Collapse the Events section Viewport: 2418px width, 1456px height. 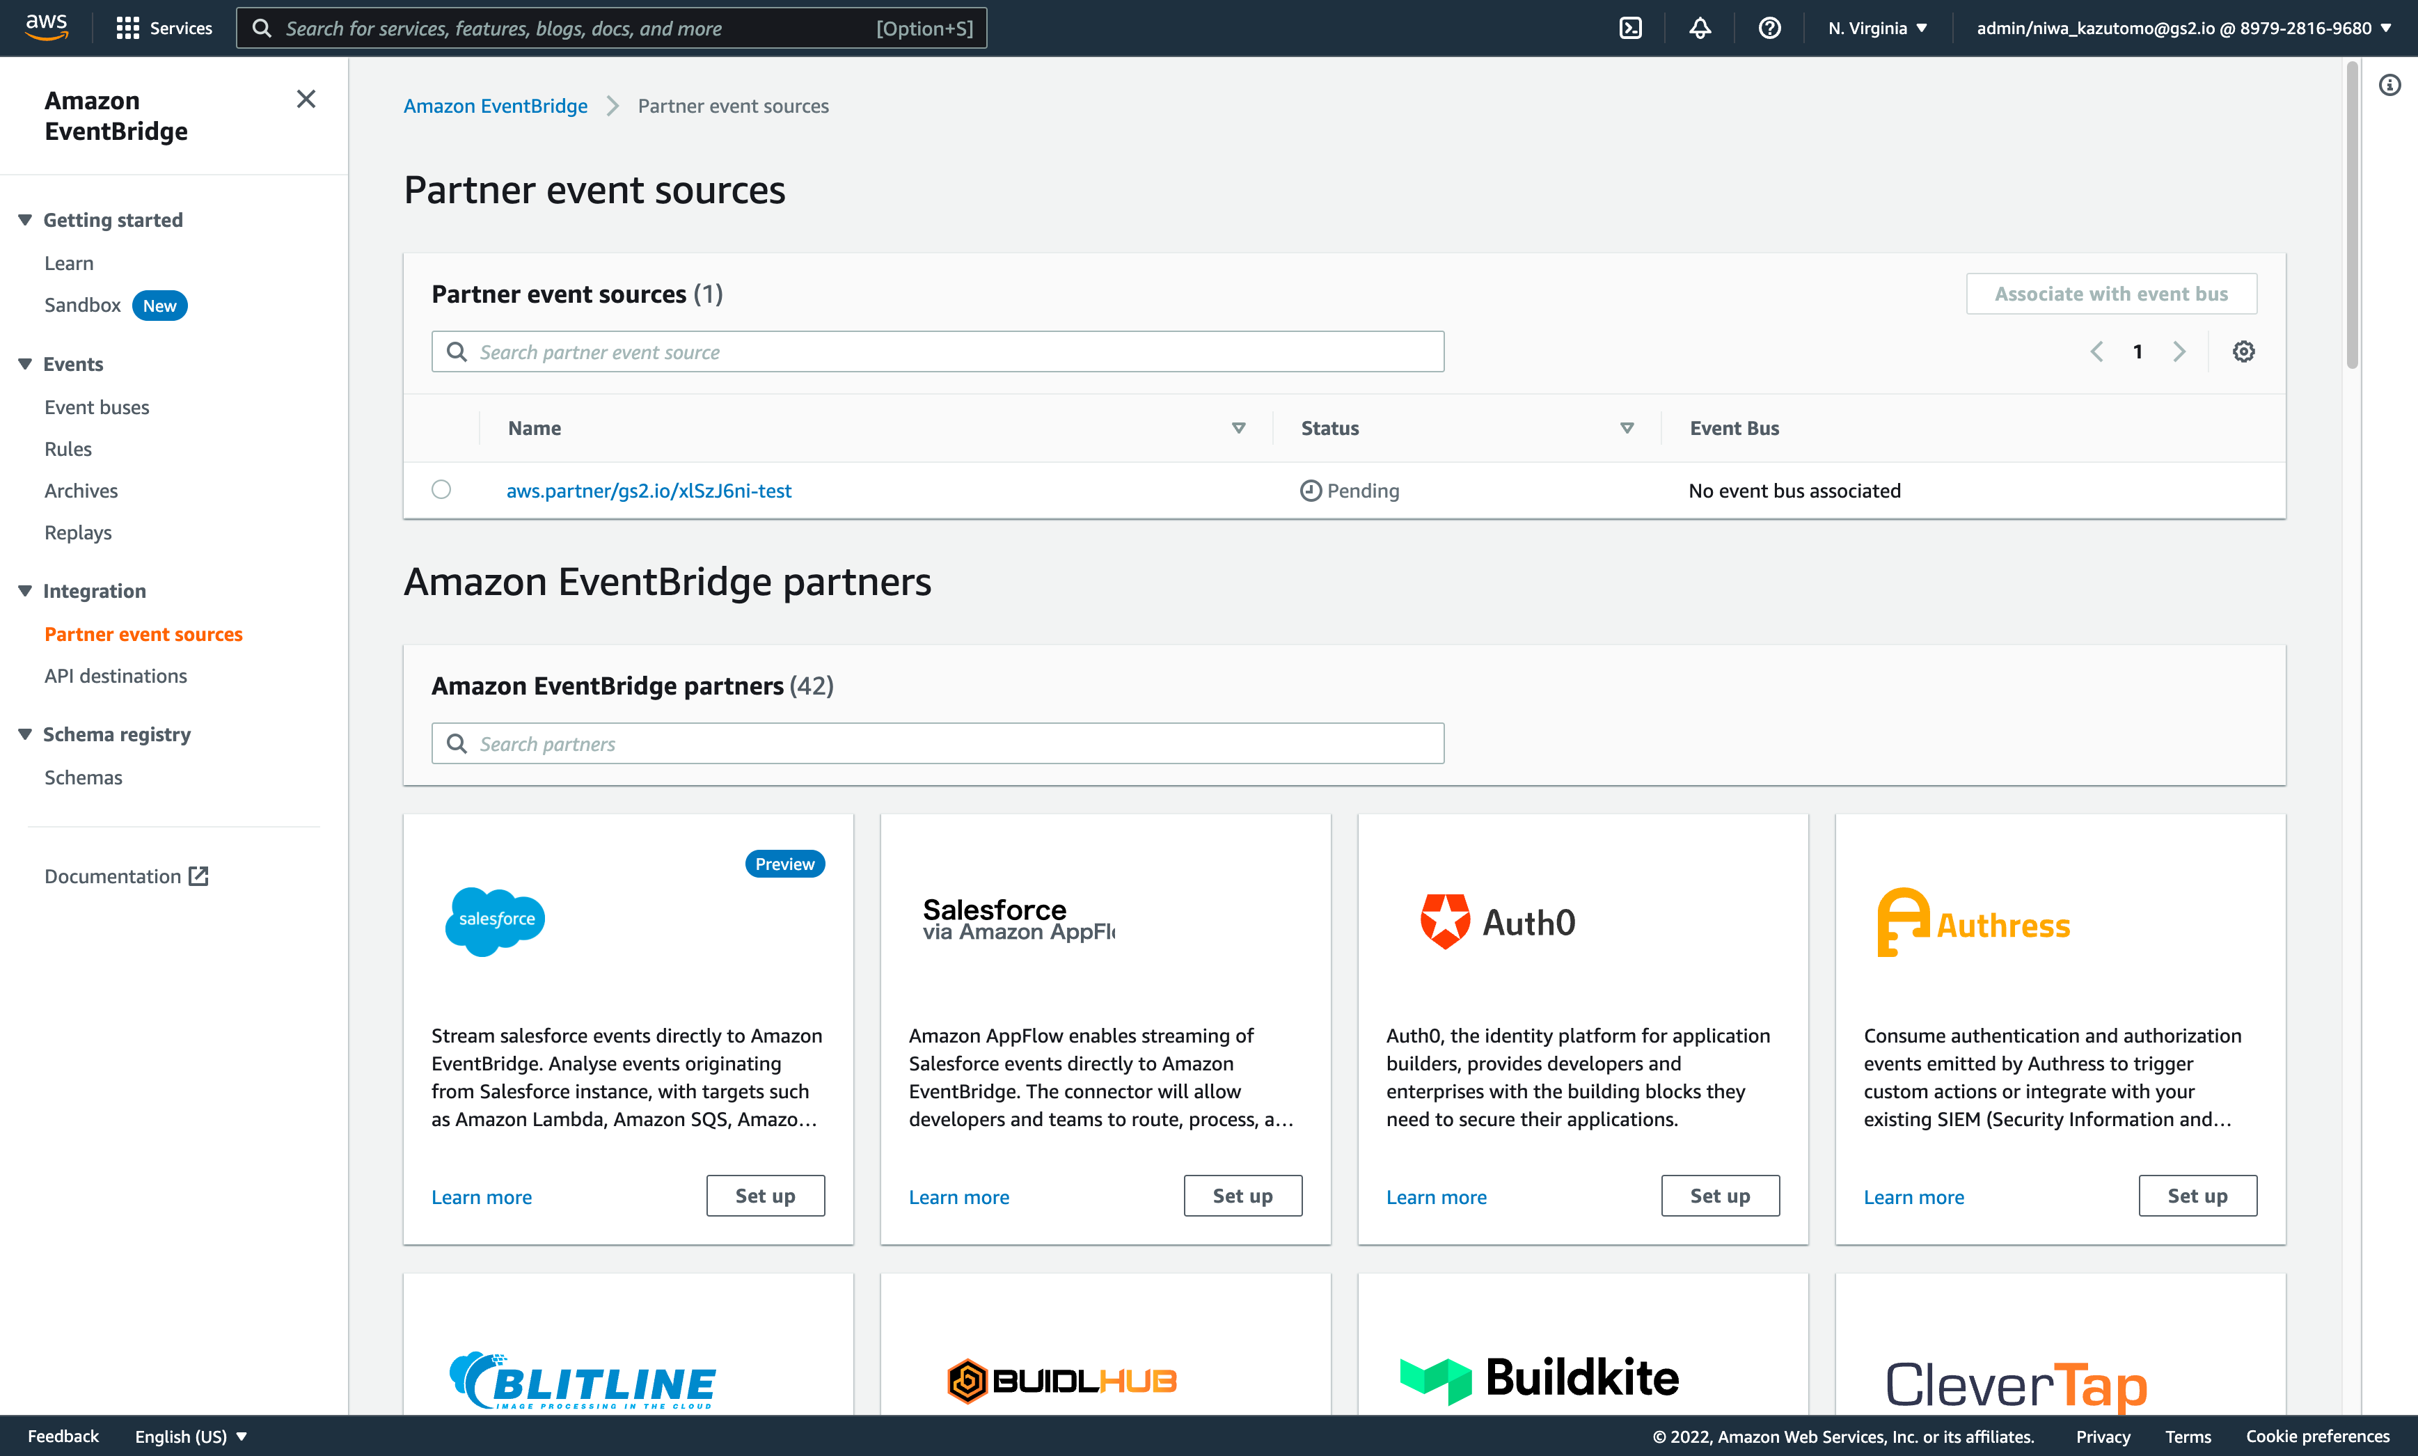(x=24, y=364)
